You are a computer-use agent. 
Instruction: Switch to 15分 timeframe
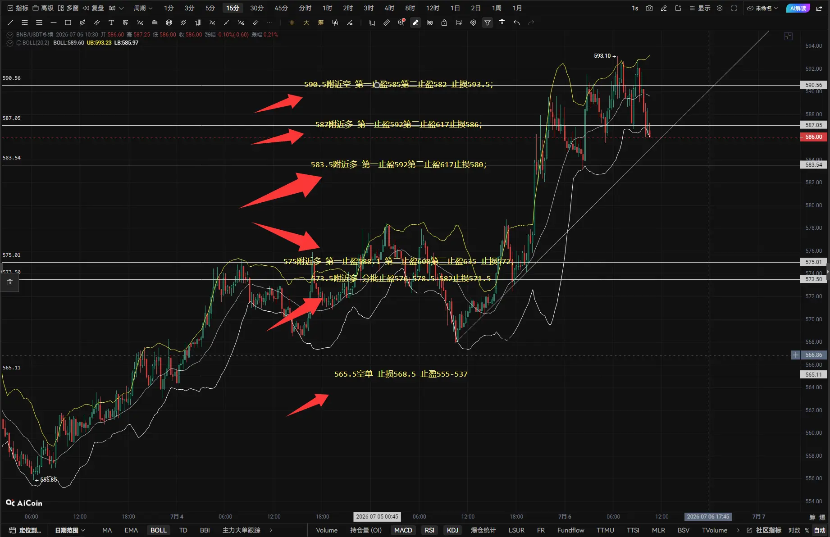[x=233, y=8]
